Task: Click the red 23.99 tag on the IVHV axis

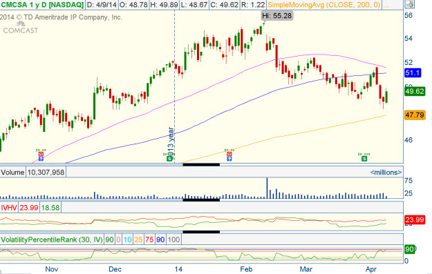Action: coord(415,219)
